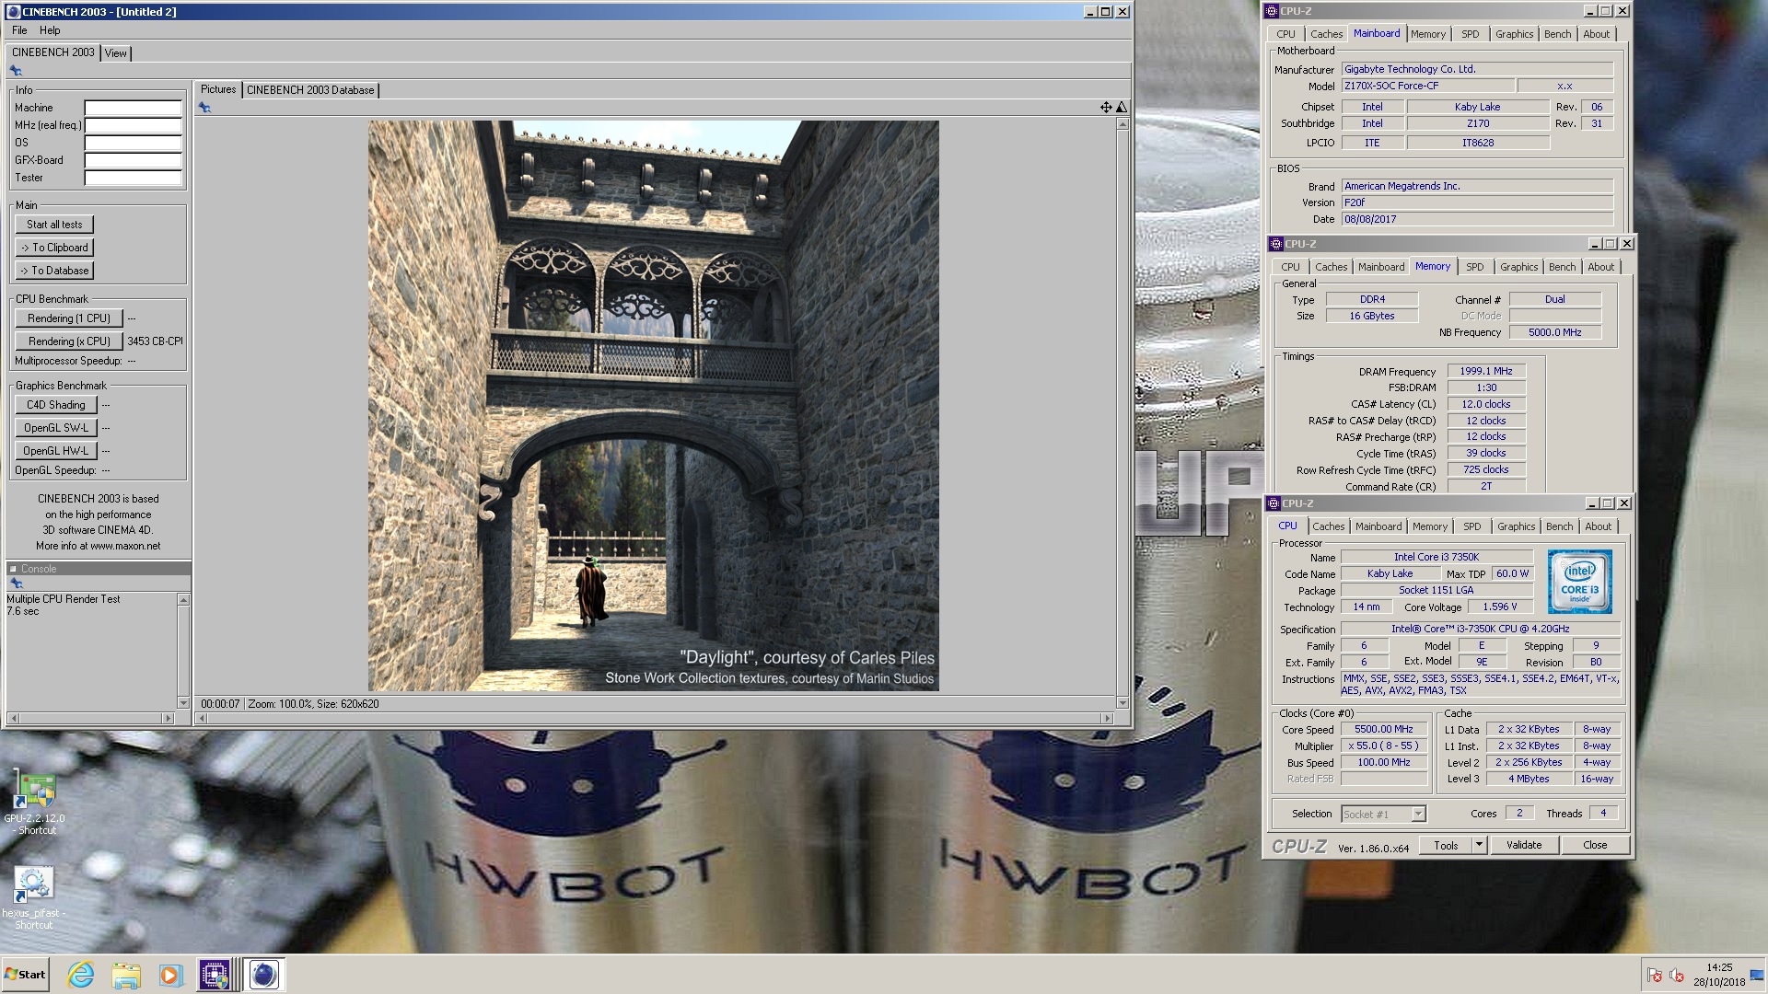The width and height of the screenshot is (1768, 994).
Task: Click the Close button in CPU-Z
Action: [1595, 845]
